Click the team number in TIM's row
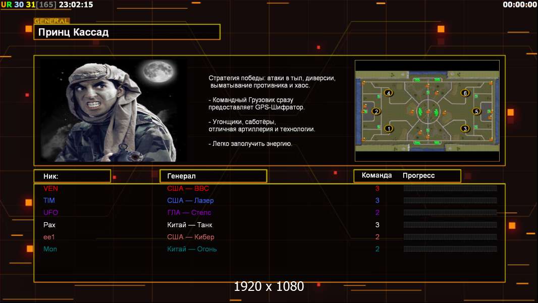 coord(377,200)
